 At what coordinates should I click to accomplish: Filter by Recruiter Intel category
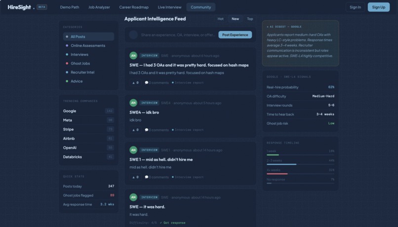88,72
